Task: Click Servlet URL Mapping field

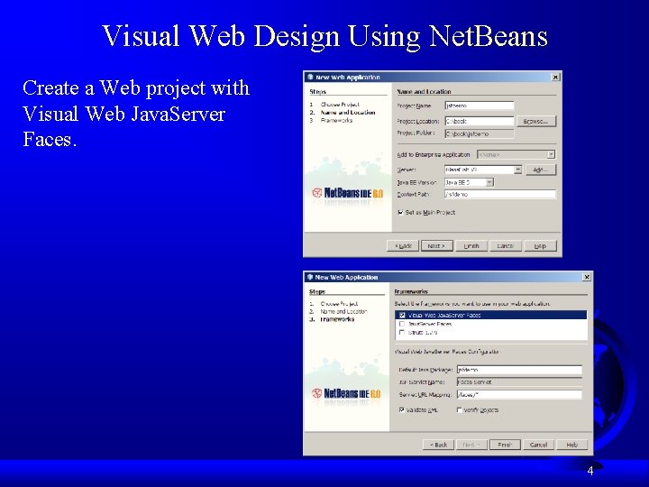Action: [x=519, y=395]
